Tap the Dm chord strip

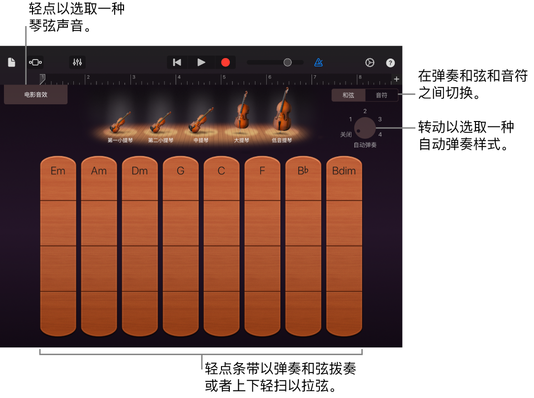pyautogui.click(x=140, y=246)
